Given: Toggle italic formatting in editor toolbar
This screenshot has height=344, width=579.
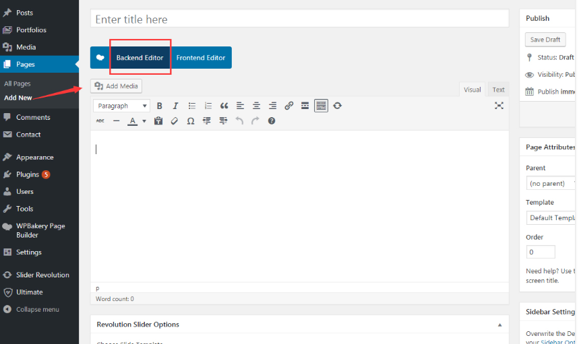Looking at the screenshot, I should click(x=175, y=106).
